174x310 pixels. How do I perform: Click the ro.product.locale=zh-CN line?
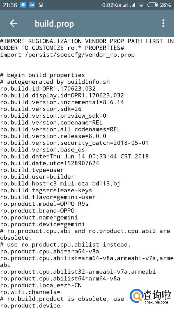[x=41, y=285]
